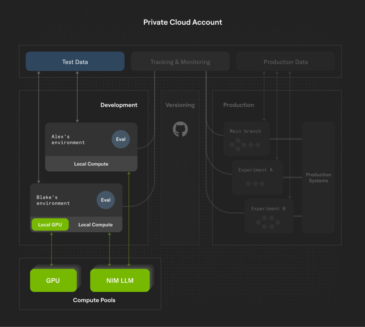Image resolution: width=365 pixels, height=327 pixels.
Task: Open the Production Systems panel
Action: pos(318,177)
